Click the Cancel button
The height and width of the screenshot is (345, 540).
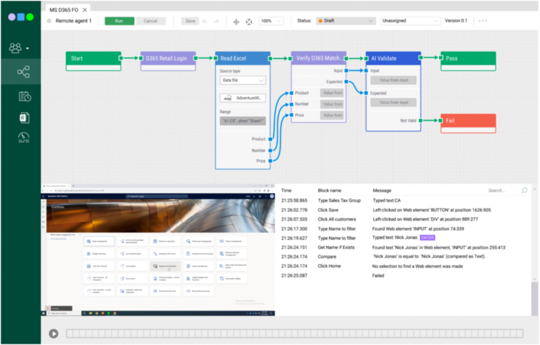[x=151, y=21]
